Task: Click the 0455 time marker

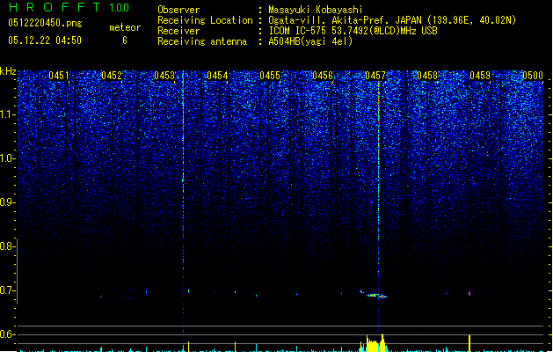Action: (x=270, y=76)
